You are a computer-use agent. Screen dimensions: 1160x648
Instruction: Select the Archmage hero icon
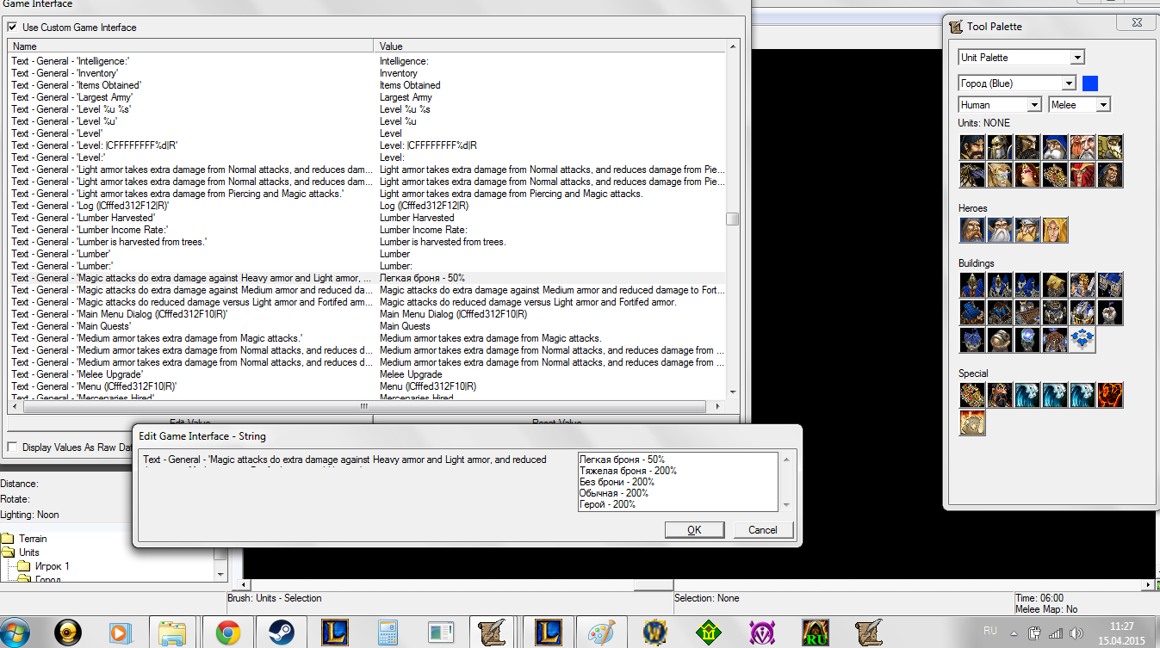(x=1000, y=230)
